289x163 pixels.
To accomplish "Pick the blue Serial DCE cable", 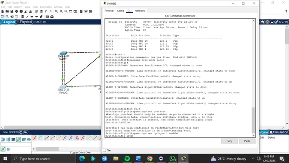I will coord(71,138).
